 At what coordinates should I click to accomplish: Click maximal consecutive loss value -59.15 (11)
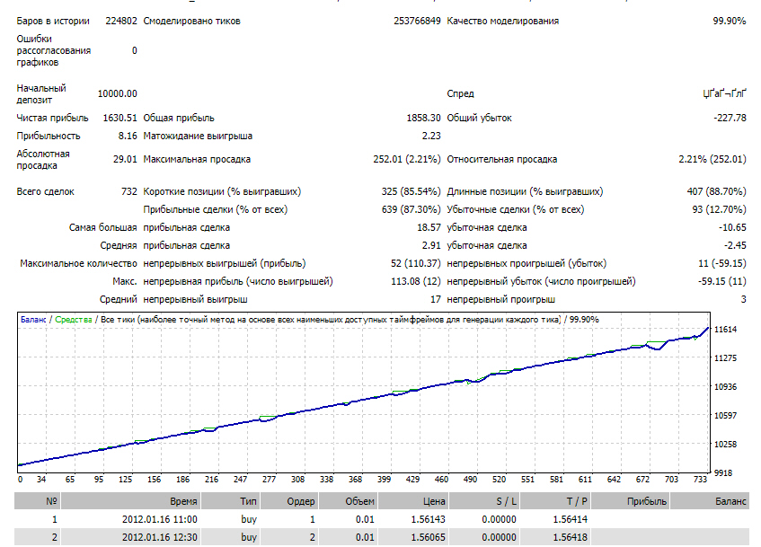pos(721,281)
